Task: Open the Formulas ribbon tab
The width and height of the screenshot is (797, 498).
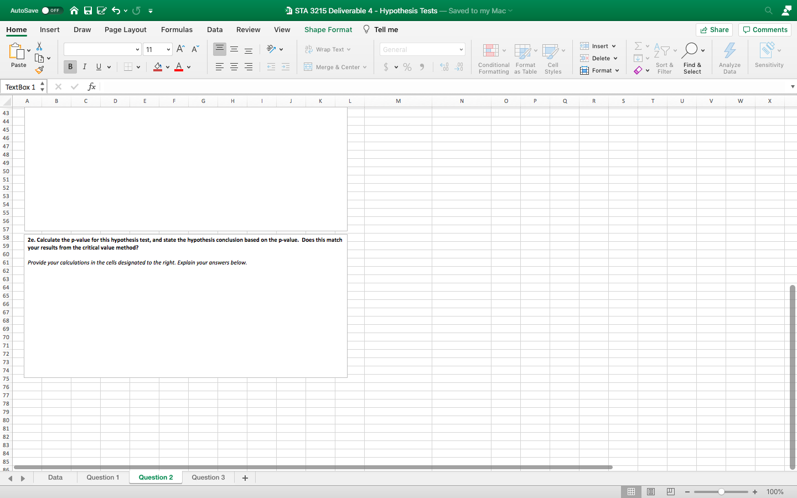Action: [x=177, y=29]
